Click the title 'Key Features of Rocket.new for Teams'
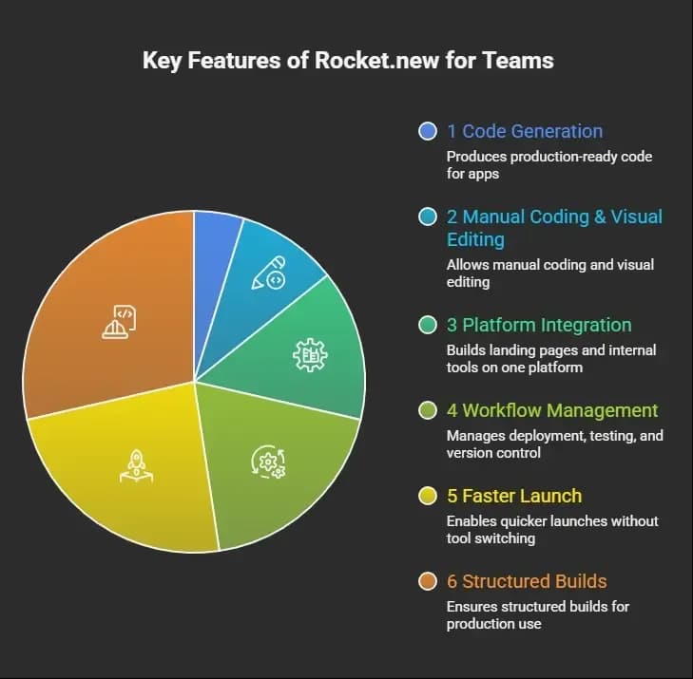The width and height of the screenshot is (693, 679). click(x=348, y=61)
